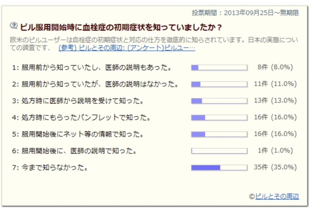Click the 1件 (1.0%) vote count
The height and width of the screenshot is (212, 310).
click(275, 151)
